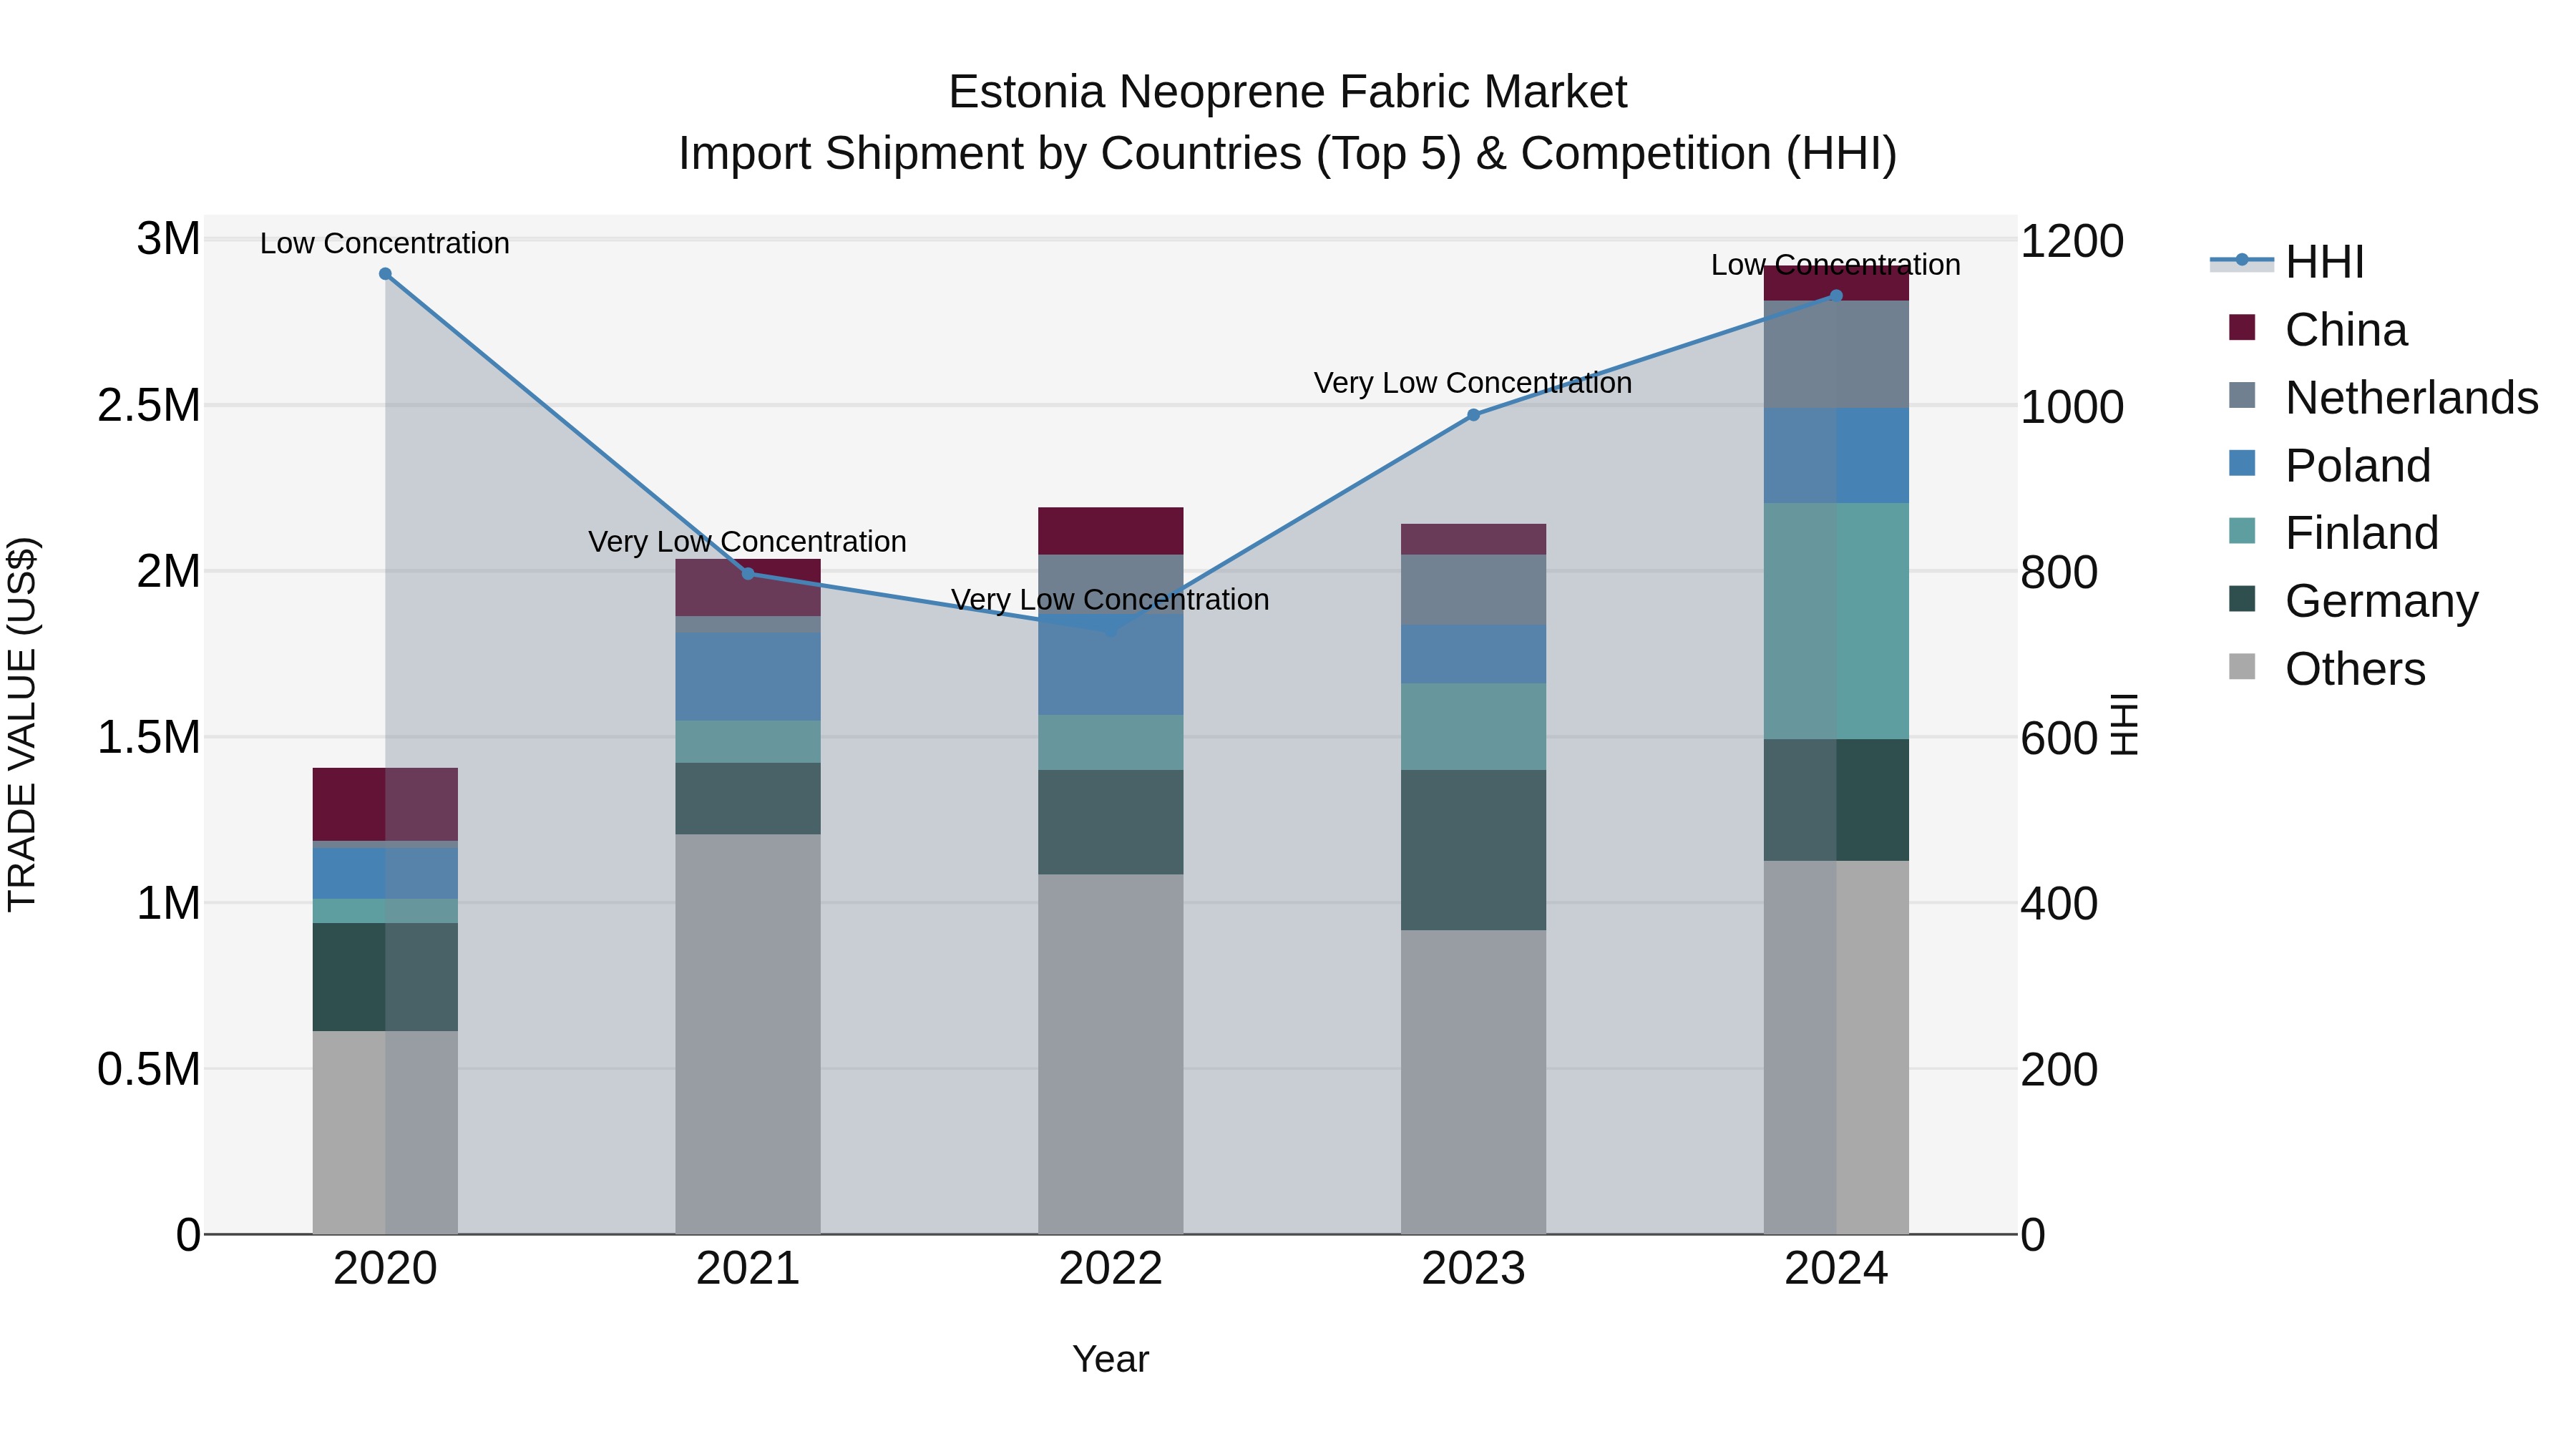The image size is (2576, 1449).
Task: Click the 2023 Germany bar segment
Action: click(x=1473, y=851)
